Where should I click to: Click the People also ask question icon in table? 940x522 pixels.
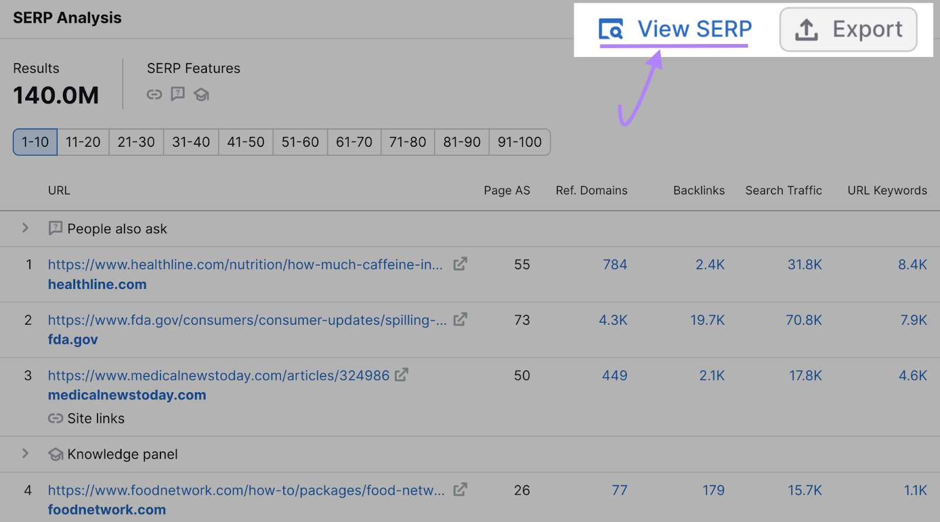pos(55,228)
